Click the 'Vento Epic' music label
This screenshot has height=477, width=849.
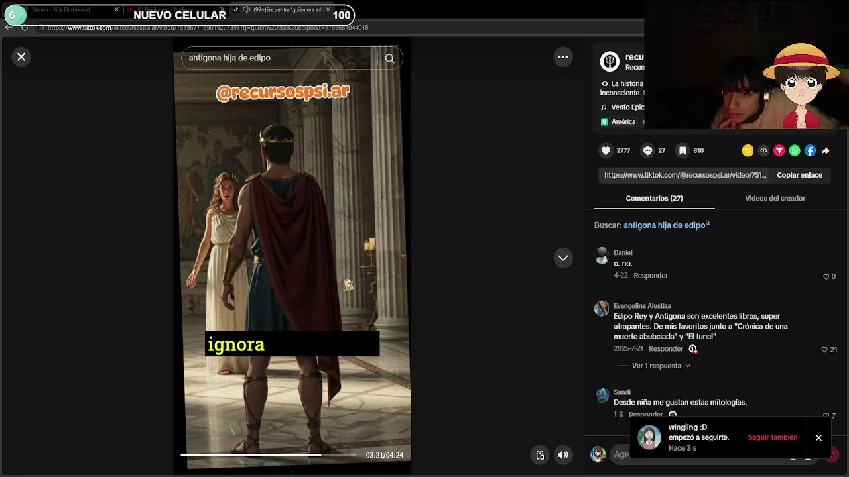(x=627, y=107)
